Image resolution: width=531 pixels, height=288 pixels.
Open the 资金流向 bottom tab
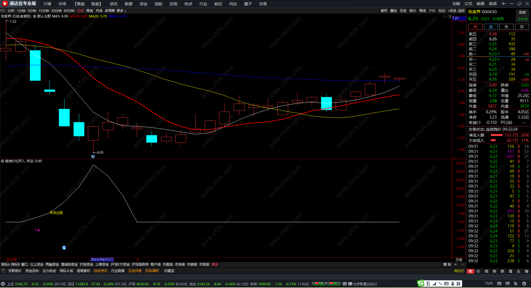32,271
